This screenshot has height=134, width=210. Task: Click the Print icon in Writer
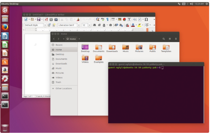tap(51, 19)
